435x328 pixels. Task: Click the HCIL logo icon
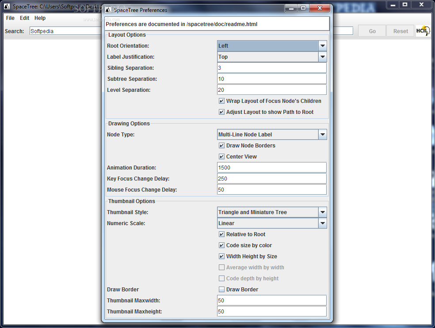(x=423, y=31)
